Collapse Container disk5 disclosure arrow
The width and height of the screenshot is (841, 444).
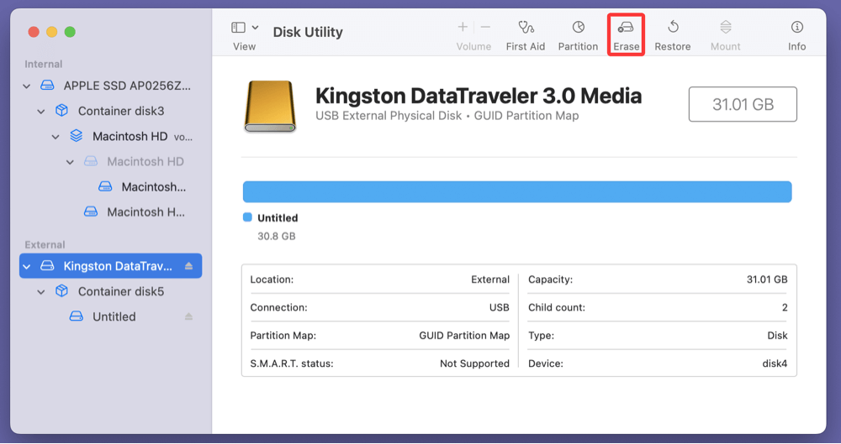point(41,291)
